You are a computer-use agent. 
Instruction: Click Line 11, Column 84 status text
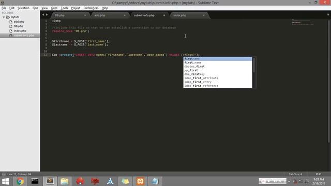coord(19,174)
